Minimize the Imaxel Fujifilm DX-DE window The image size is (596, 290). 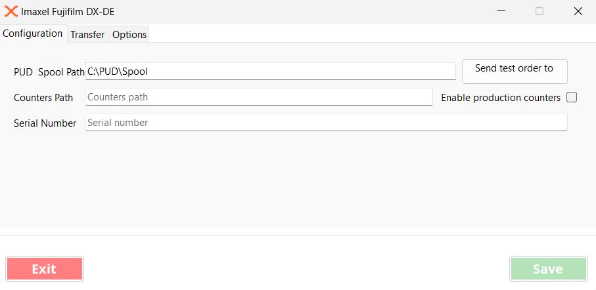click(501, 11)
